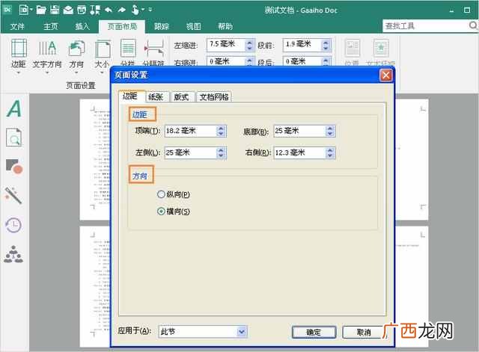479x352 pixels.
Task: Expand the quick access toolbar customize arrow
Action: click(x=150, y=10)
